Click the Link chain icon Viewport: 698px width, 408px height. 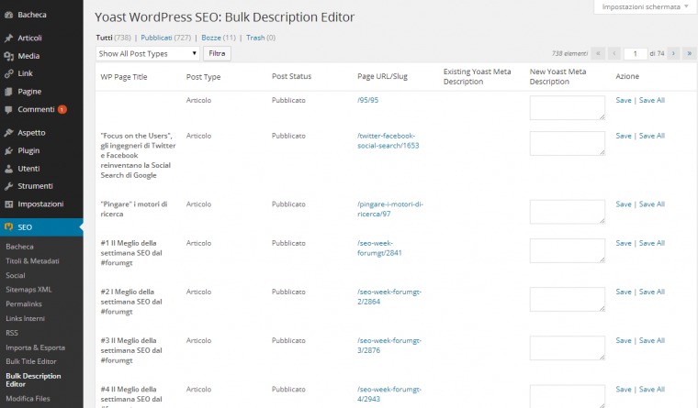[x=8, y=73]
